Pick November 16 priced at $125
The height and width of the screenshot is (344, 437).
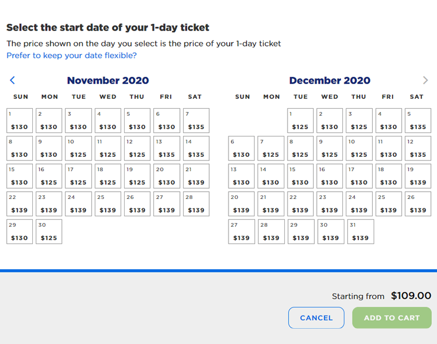(49, 177)
